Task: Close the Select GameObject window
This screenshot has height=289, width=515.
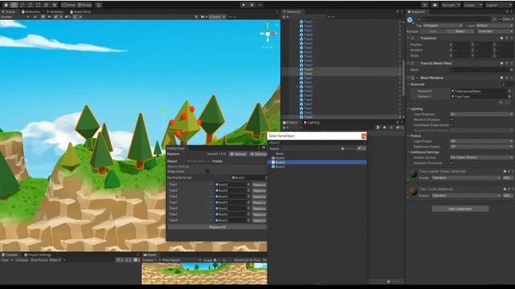Action: pyautogui.click(x=364, y=136)
